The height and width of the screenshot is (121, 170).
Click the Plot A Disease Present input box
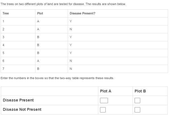click(x=104, y=100)
